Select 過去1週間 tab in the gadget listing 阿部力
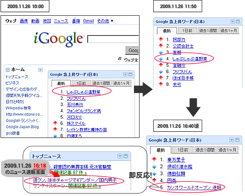The width and height of the screenshot is (245, 196). tap(208, 31)
